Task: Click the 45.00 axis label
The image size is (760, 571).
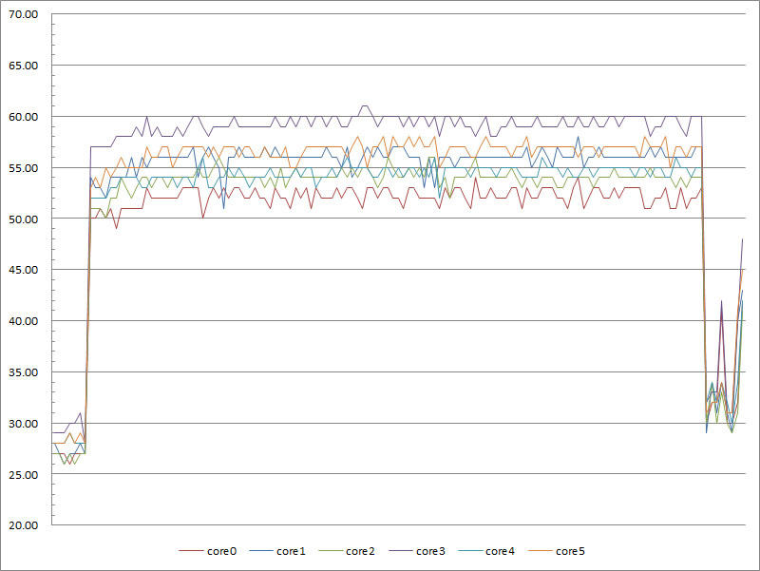Action: click(x=23, y=270)
